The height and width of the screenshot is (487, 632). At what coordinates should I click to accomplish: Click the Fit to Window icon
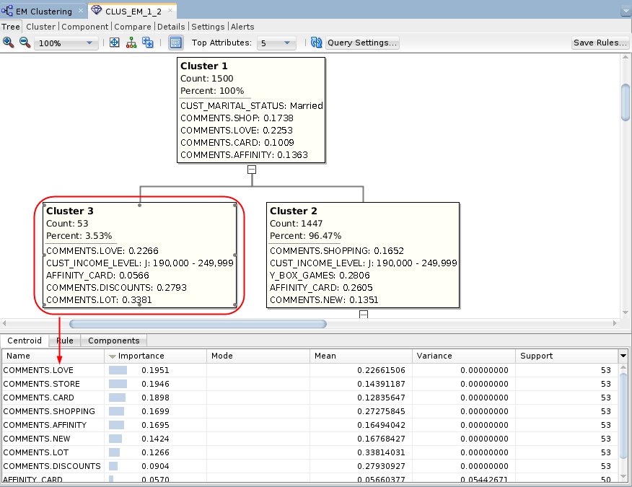(114, 43)
